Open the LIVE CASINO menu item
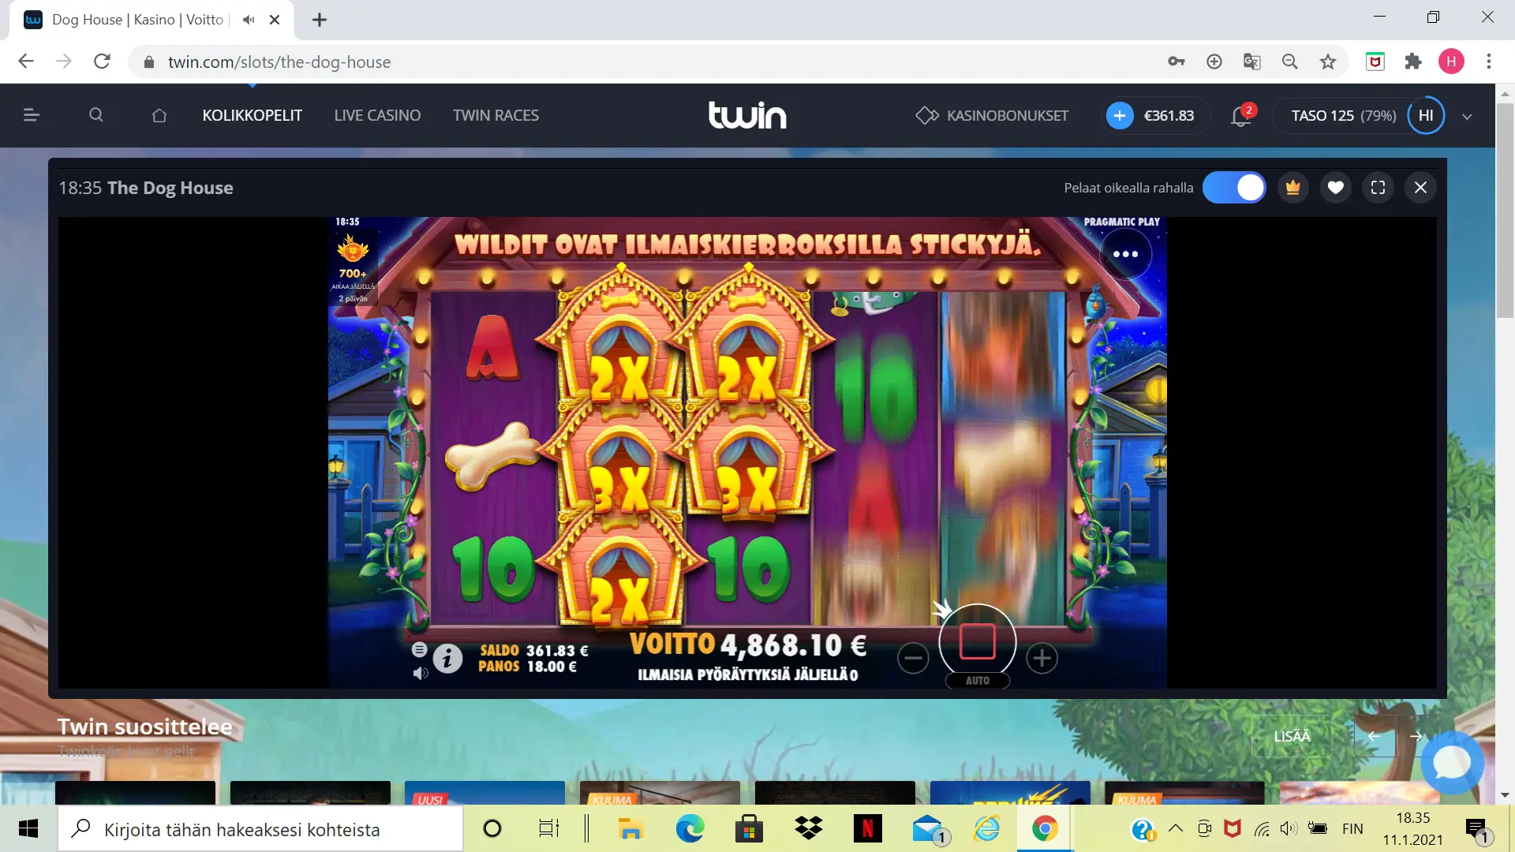1515x852 pixels. click(x=377, y=115)
